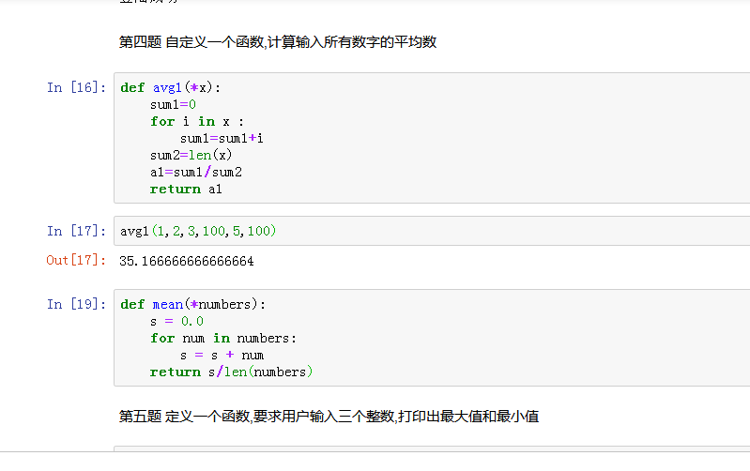
Task: Click the output value 35.166666666666664
Action: [186, 261]
